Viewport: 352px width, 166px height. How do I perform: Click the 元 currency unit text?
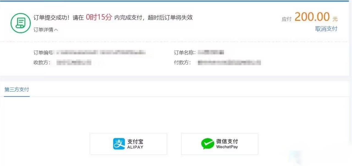(x=335, y=19)
